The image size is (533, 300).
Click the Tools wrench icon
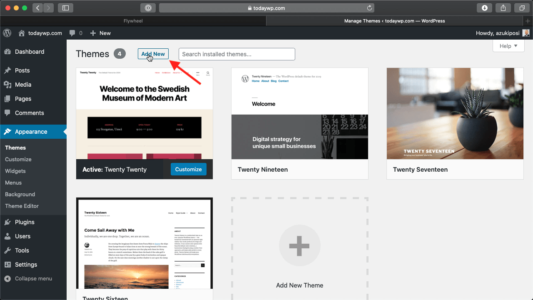click(x=7, y=250)
